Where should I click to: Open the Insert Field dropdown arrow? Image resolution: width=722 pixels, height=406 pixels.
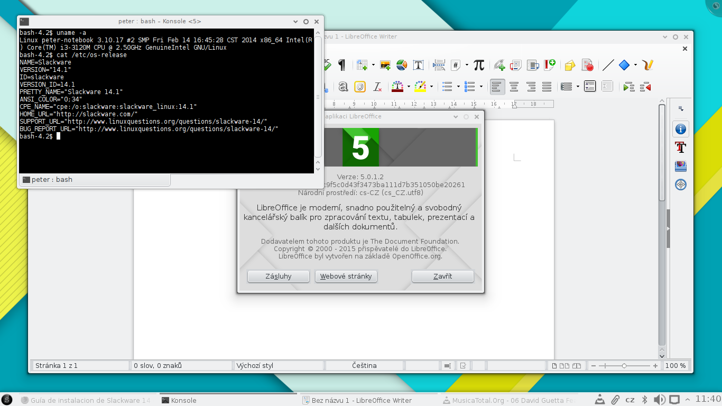[x=467, y=65]
